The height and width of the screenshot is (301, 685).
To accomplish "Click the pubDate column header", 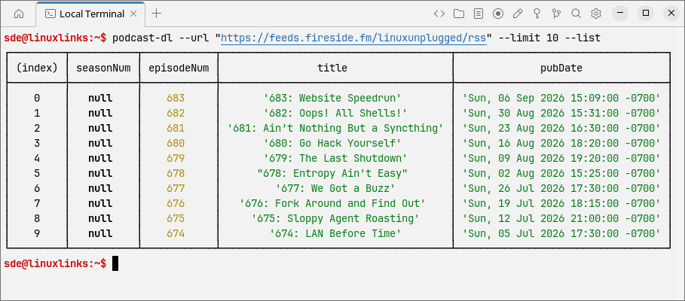I will [561, 68].
